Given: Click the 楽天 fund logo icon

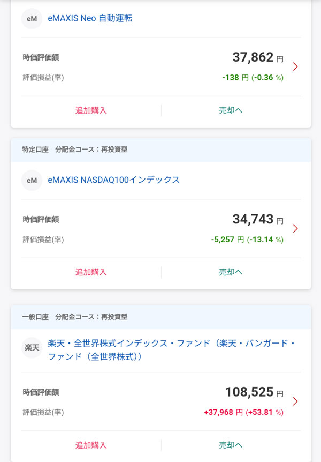Looking at the screenshot, I should [32, 348].
